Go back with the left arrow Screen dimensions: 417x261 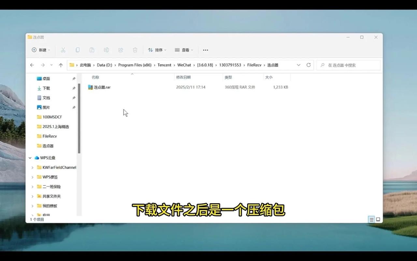tap(32, 65)
